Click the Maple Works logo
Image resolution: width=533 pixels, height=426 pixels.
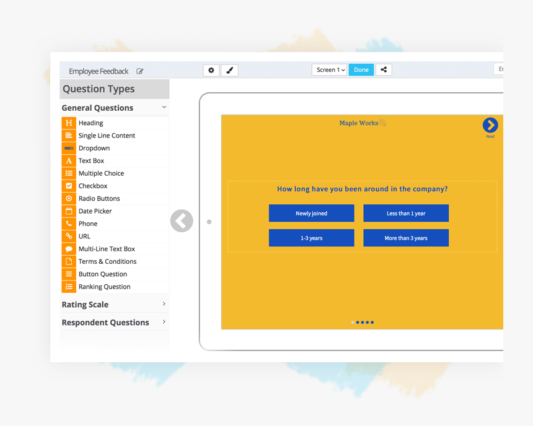[363, 123]
